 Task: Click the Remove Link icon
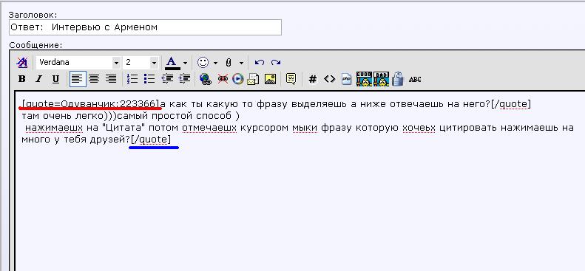pos(223,79)
